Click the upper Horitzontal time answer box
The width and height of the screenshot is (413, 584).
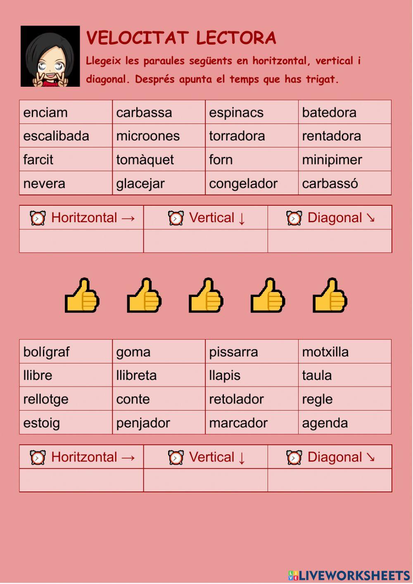[x=81, y=241]
